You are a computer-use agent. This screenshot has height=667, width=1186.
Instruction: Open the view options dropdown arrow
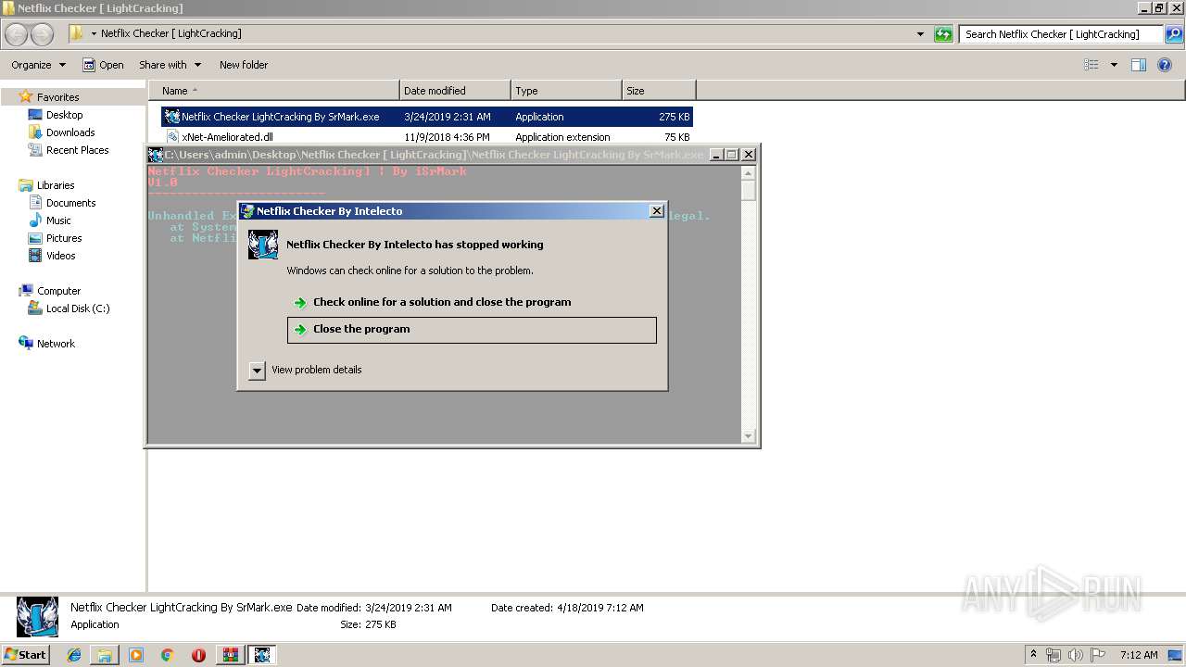[1114, 65]
